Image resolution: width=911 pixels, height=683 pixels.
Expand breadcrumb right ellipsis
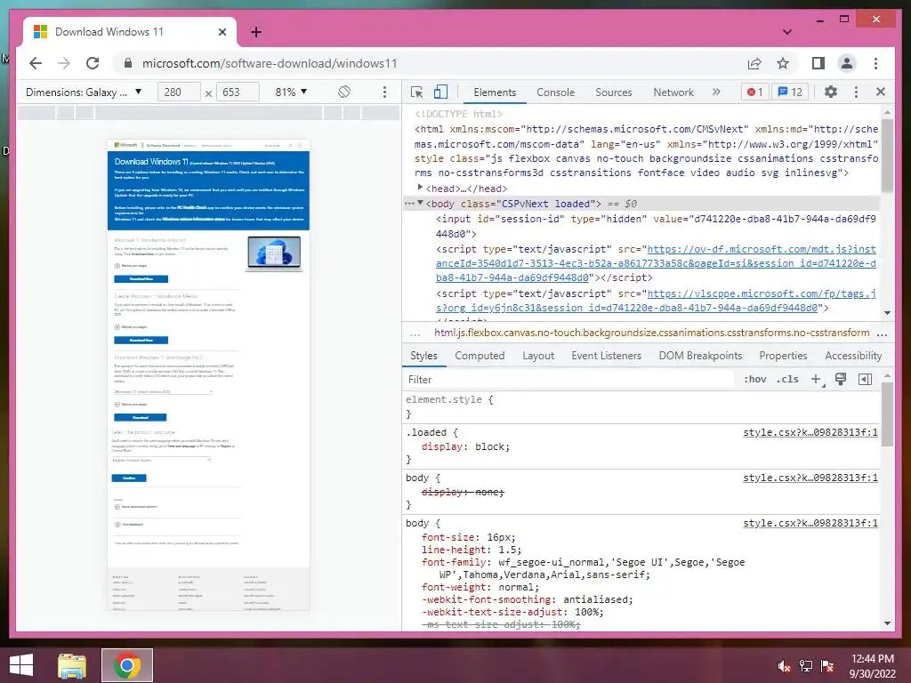[x=882, y=333]
